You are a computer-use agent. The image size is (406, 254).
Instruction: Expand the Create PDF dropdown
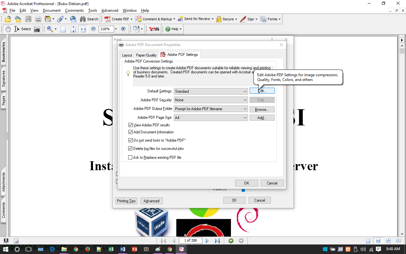pyautogui.click(x=131, y=19)
